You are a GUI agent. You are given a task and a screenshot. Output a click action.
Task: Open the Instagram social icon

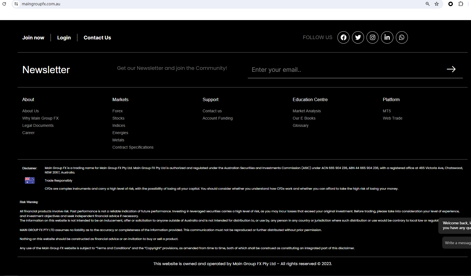pos(372,37)
